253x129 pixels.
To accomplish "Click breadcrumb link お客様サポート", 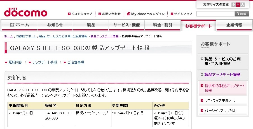I will (x=26, y=36).
